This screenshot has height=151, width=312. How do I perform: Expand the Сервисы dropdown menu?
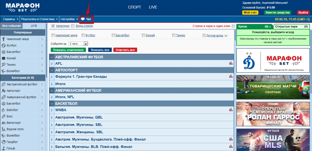(x=11, y=19)
